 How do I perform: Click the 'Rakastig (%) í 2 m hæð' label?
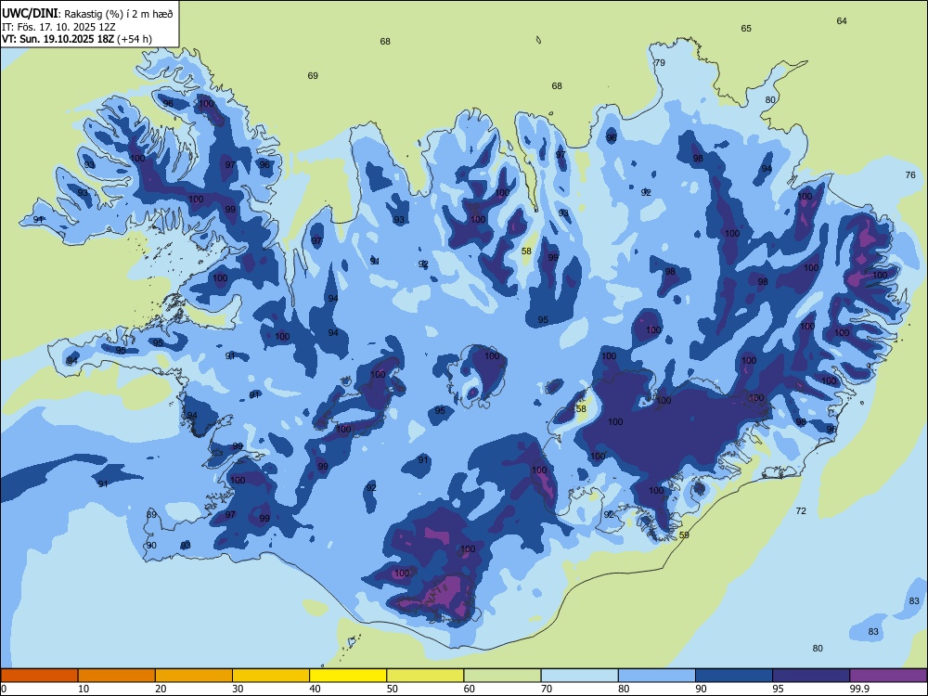(x=119, y=14)
